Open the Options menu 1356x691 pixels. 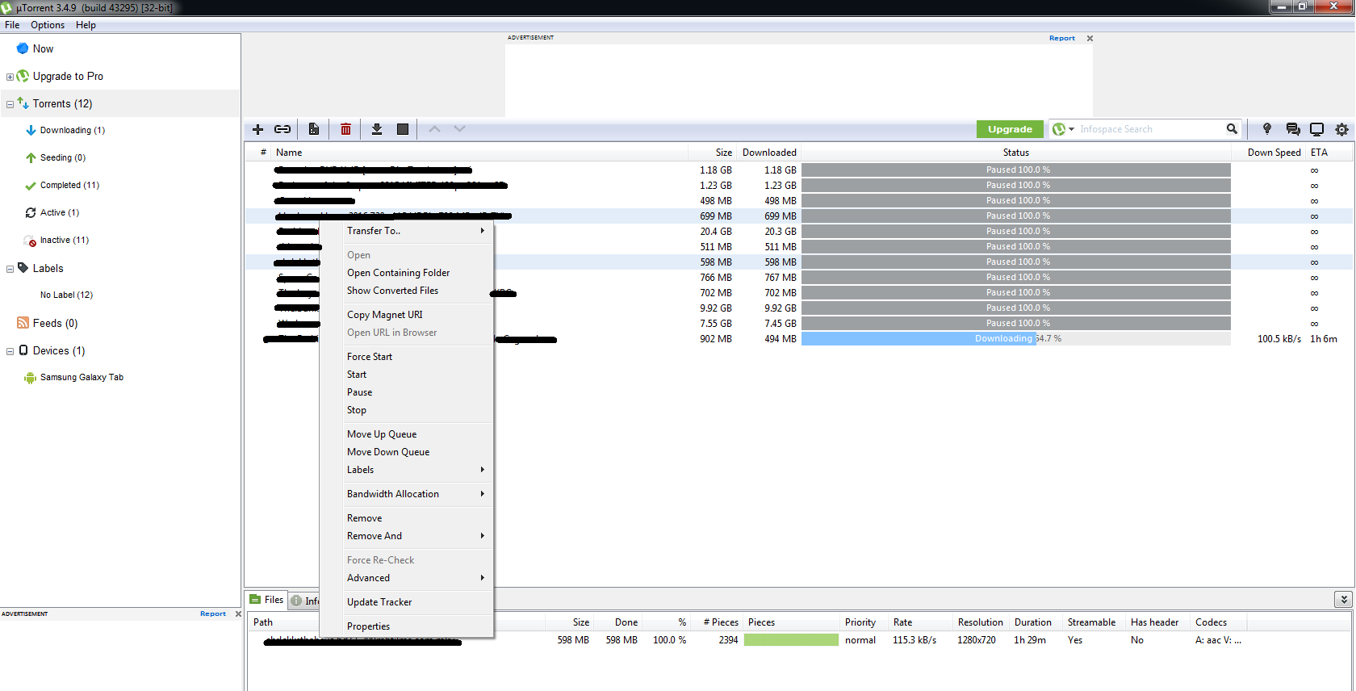[x=48, y=25]
